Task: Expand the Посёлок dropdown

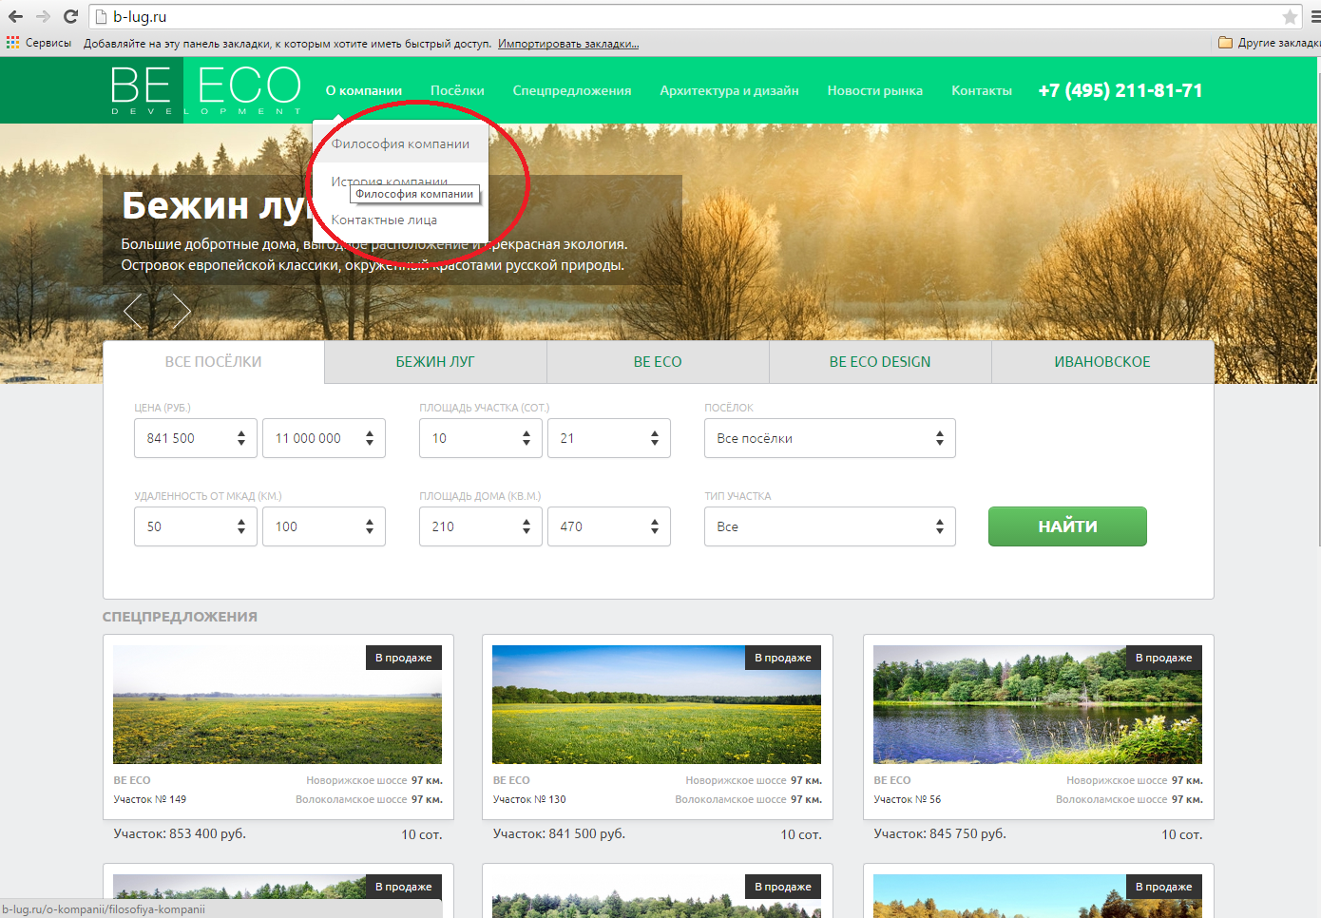Action: (829, 438)
